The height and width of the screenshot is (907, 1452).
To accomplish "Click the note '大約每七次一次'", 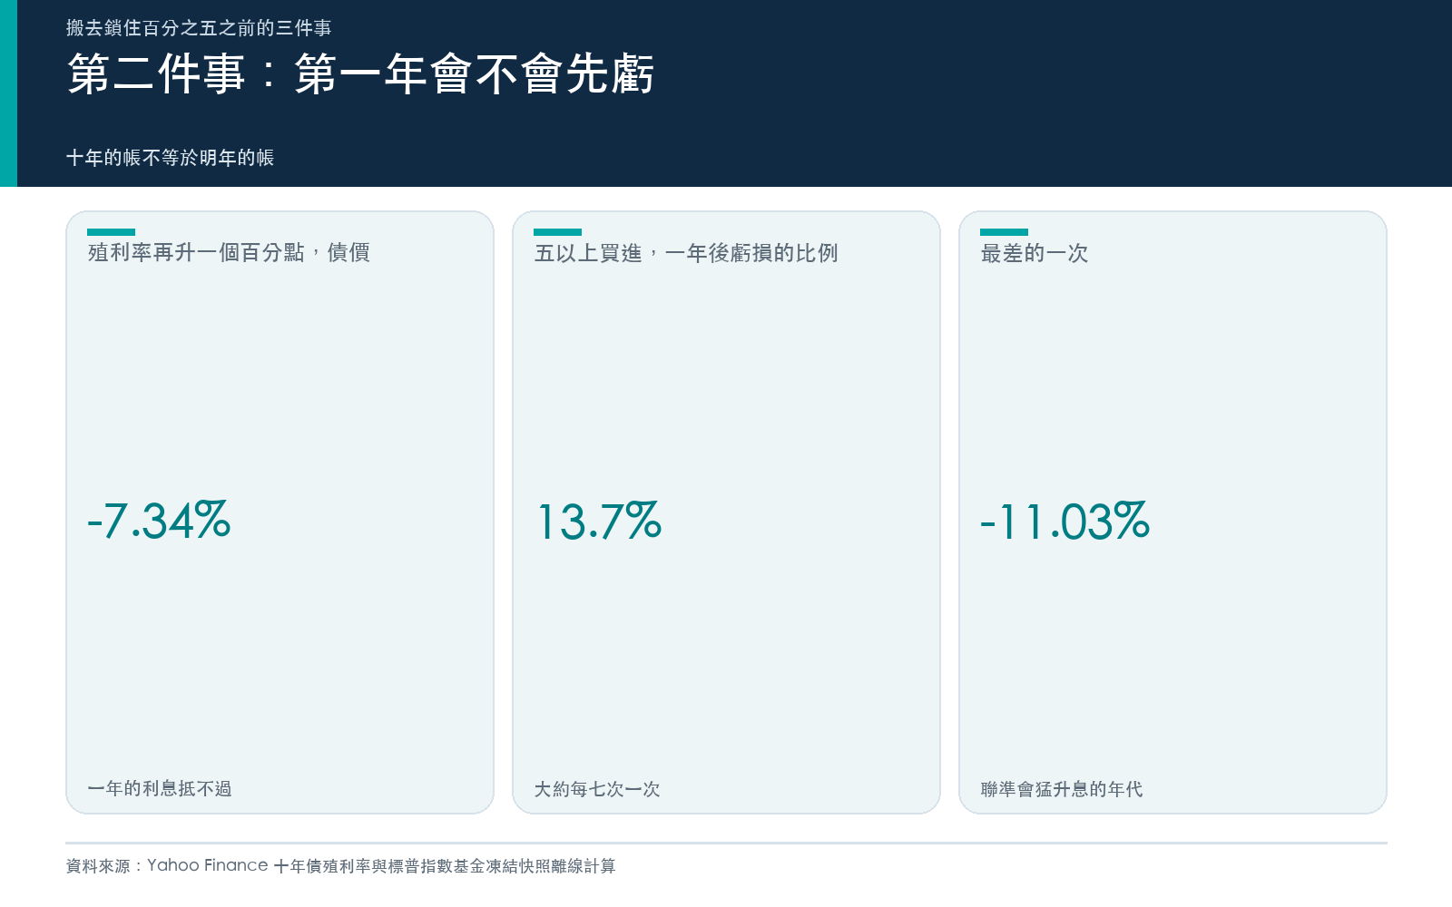I will tap(597, 789).
